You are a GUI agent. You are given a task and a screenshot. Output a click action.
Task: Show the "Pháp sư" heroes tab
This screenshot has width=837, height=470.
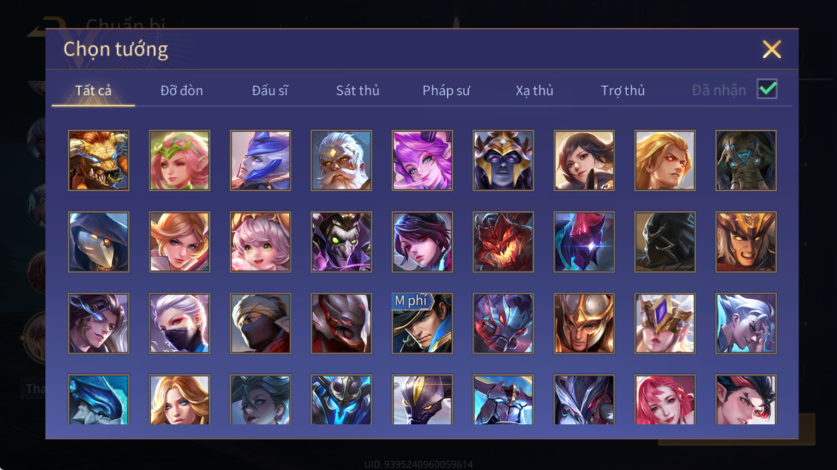pyautogui.click(x=446, y=90)
